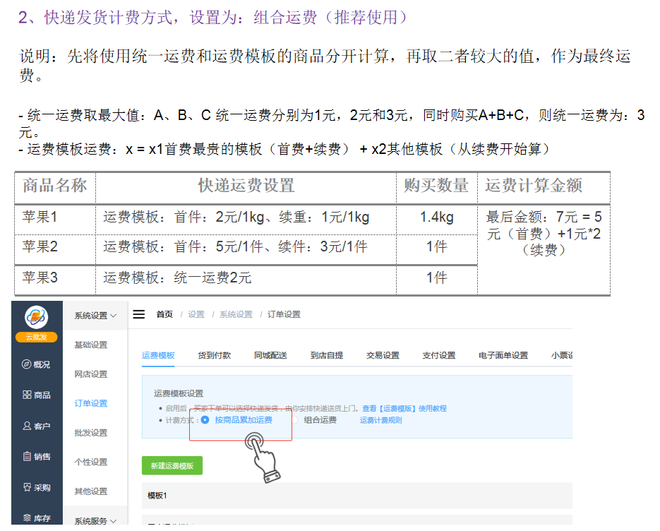Image resolution: width=660 pixels, height=531 pixels.
Task: Open 基础设置 in settings menu
Action: [91, 345]
